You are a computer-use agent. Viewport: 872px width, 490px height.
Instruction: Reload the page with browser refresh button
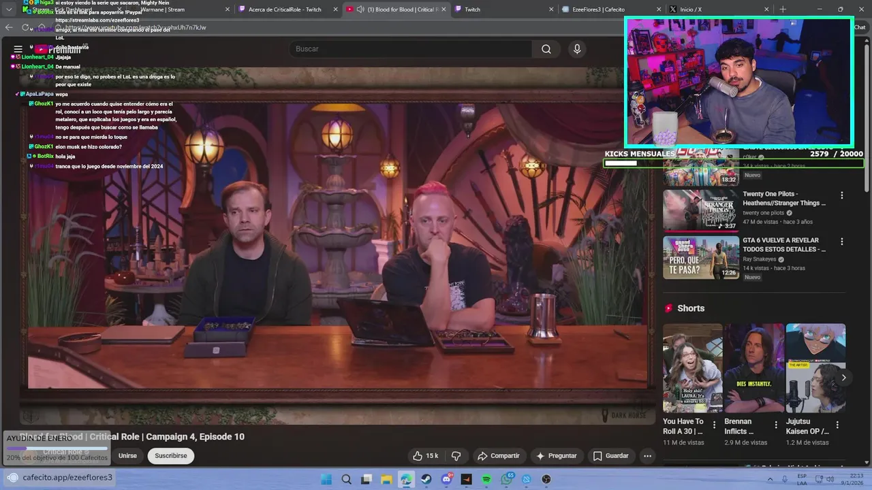tap(26, 27)
